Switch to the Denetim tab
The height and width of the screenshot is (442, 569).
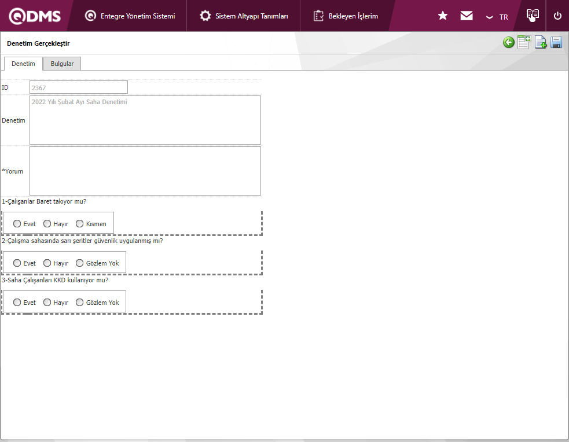23,64
